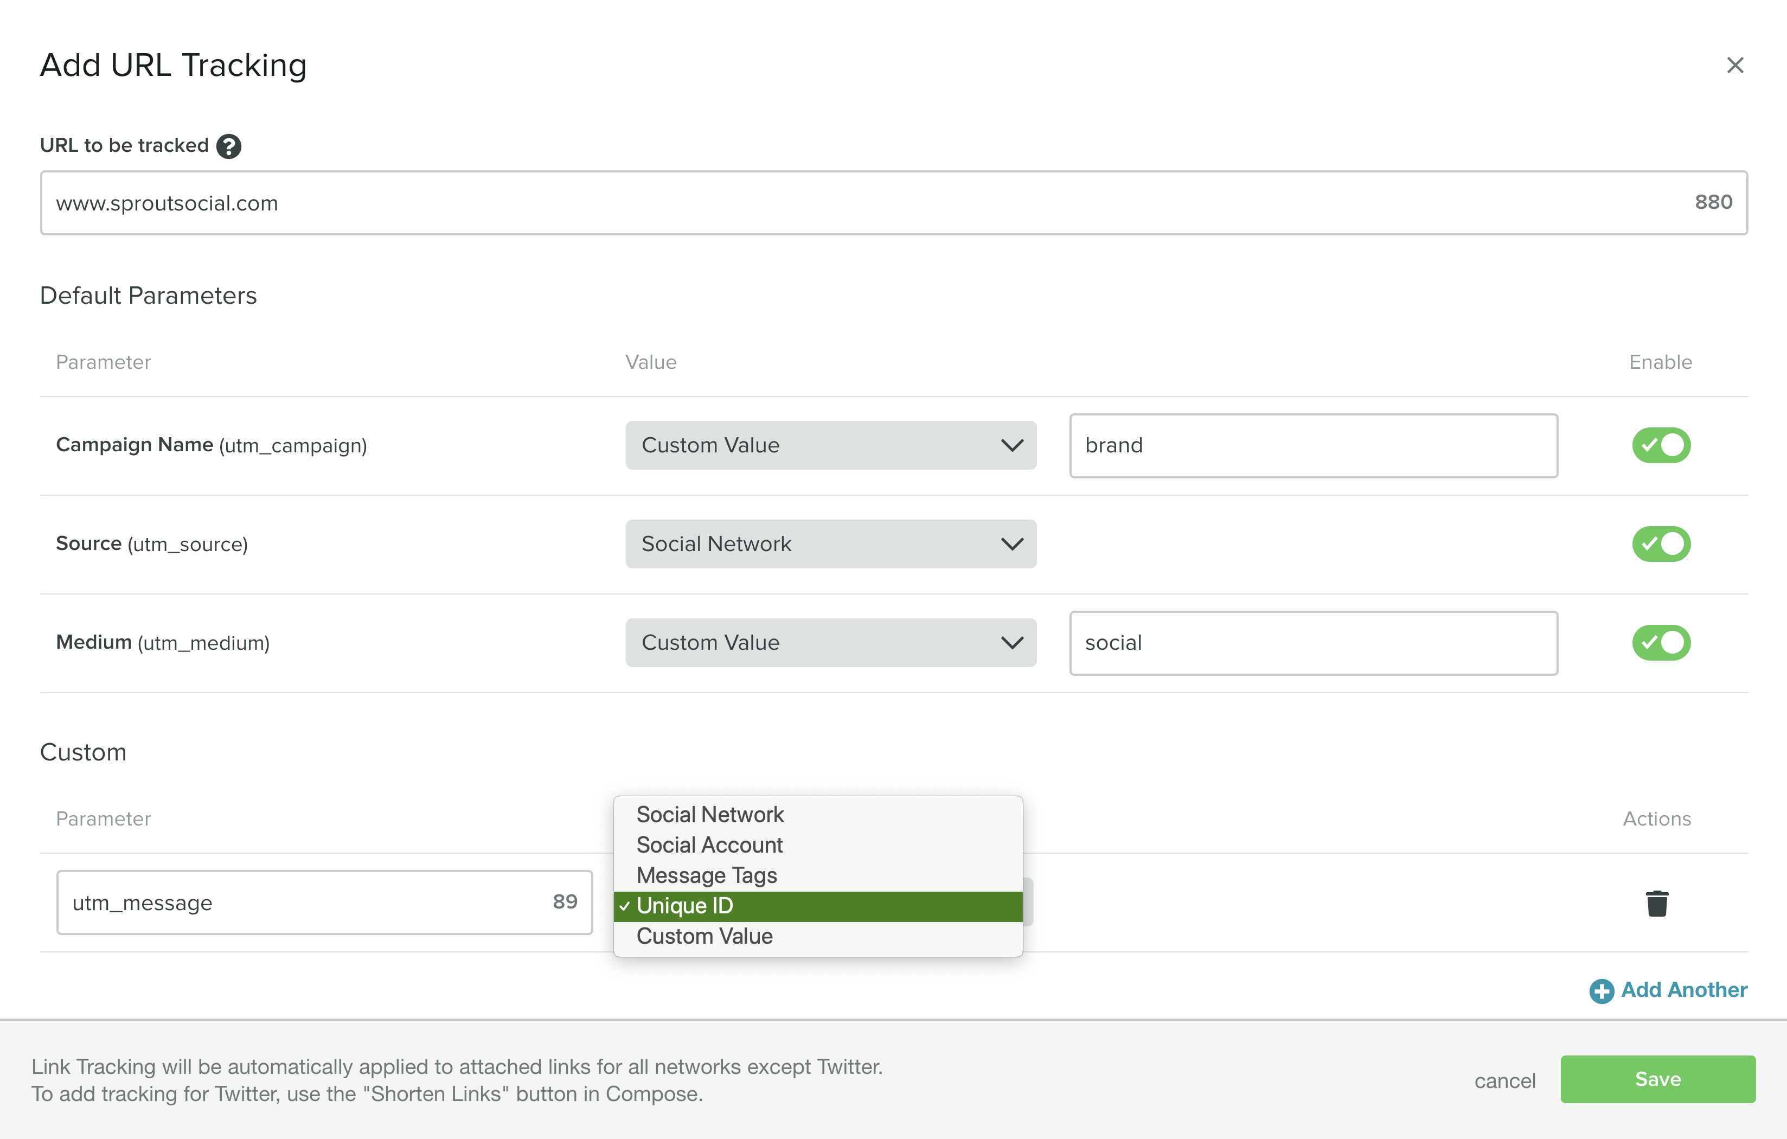Edit the brand campaign value field
This screenshot has height=1139, width=1787.
[1313, 445]
